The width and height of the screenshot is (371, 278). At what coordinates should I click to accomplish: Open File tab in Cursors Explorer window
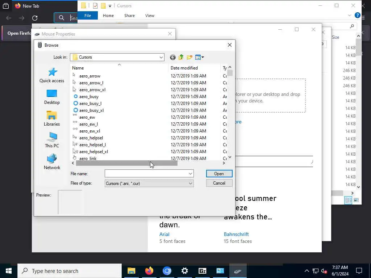88,16
